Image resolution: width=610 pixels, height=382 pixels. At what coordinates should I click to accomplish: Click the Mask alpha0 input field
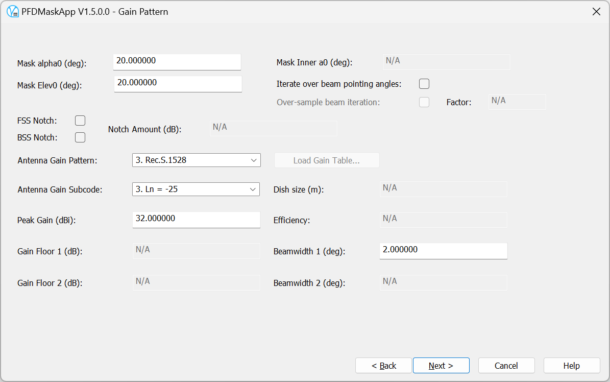(x=177, y=62)
